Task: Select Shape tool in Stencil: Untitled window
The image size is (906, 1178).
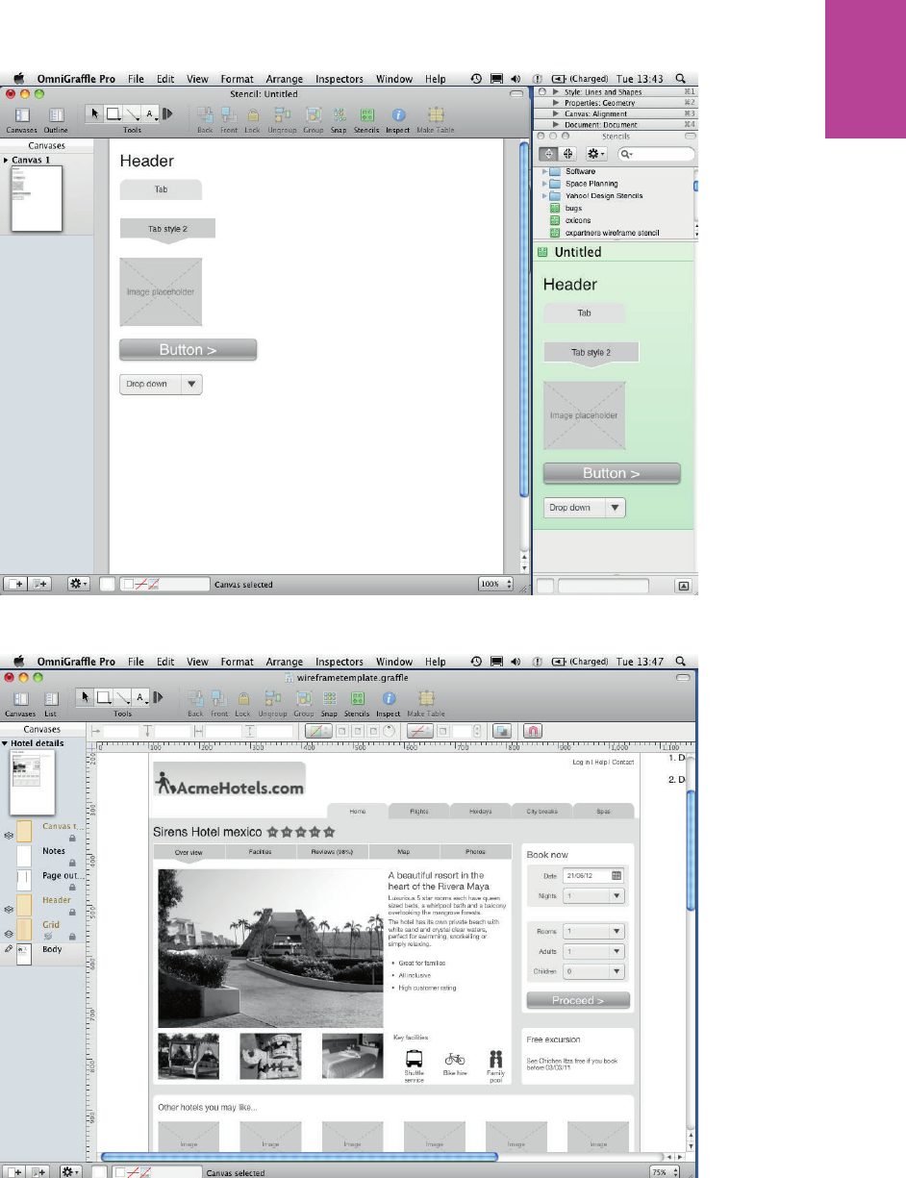Action: pos(114,113)
